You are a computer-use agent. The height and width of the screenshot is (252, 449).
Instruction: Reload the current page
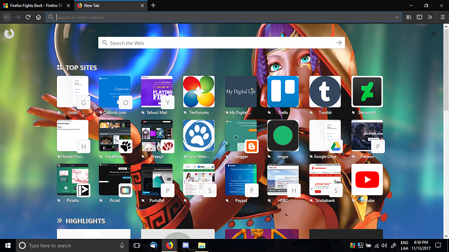(28, 17)
